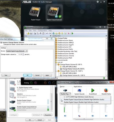The image size is (114, 122).
Task: Select the Digital Output device icon
Action: pyautogui.click(x=35, y=12)
